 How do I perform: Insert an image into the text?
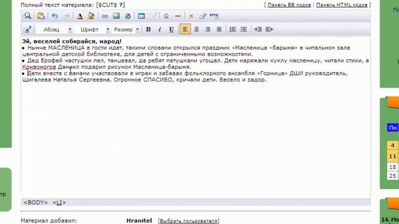point(117,16)
